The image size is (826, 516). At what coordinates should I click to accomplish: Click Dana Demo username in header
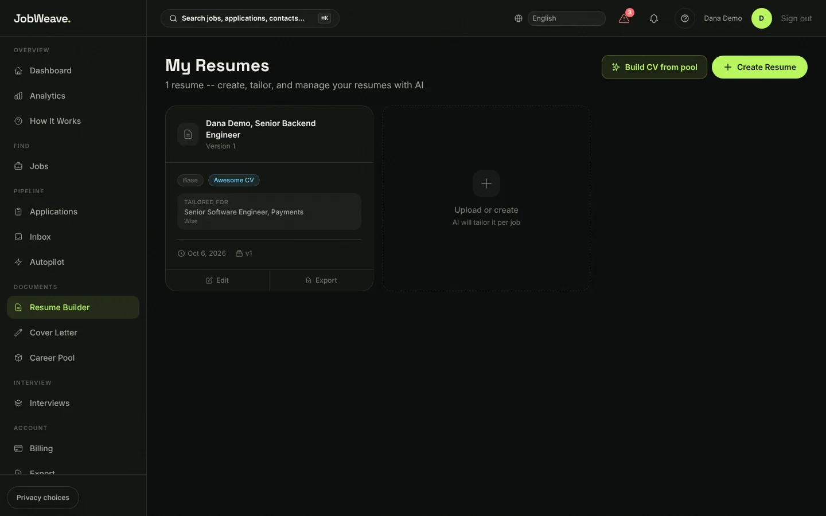click(723, 18)
